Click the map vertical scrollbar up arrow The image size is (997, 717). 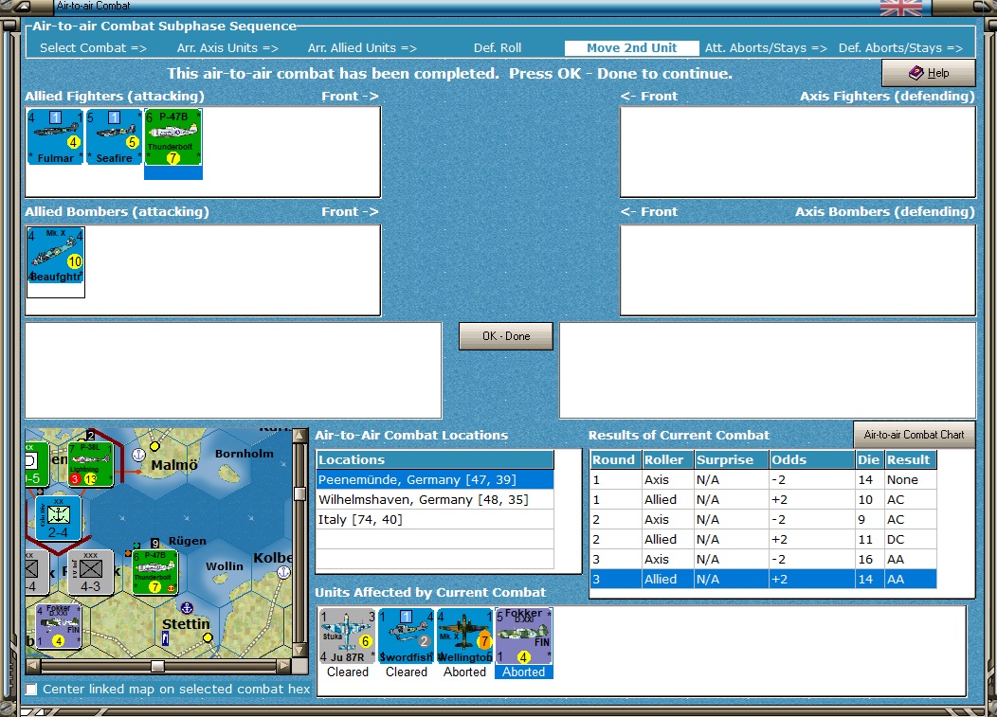pyautogui.click(x=299, y=436)
